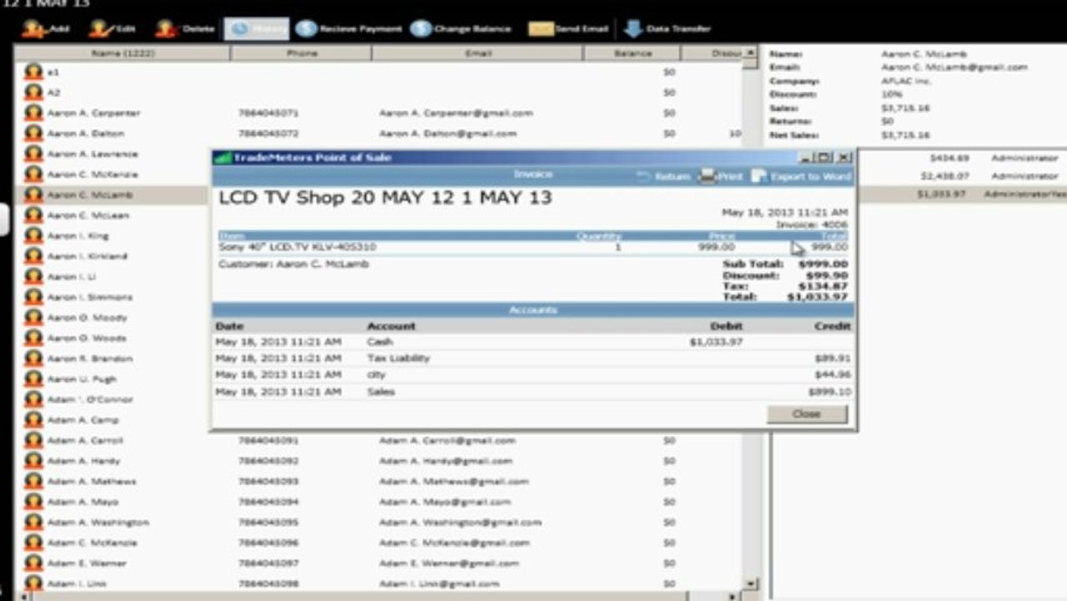Sort by the Phone column header

pos(301,53)
